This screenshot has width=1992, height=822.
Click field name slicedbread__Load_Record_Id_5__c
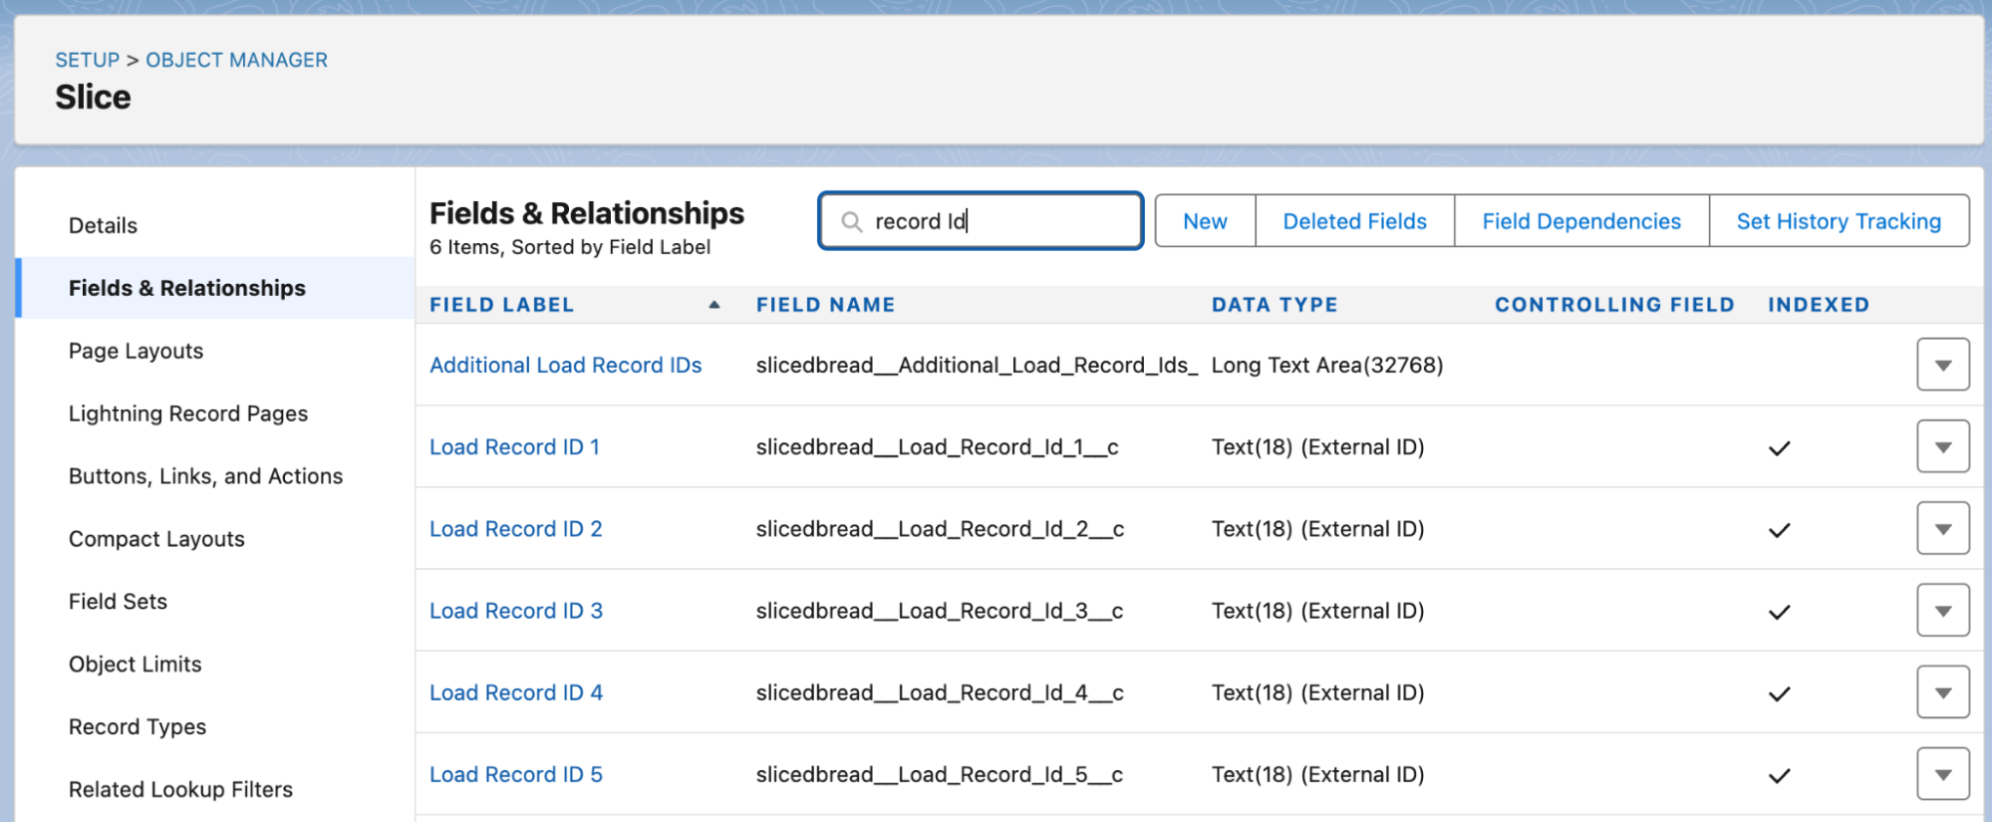click(x=940, y=774)
